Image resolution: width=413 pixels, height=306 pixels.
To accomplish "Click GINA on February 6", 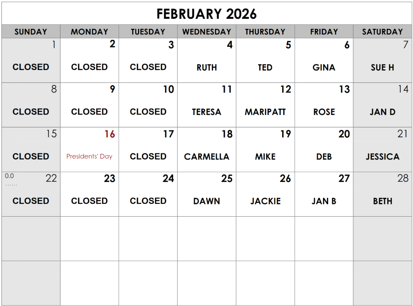I will tap(324, 67).
